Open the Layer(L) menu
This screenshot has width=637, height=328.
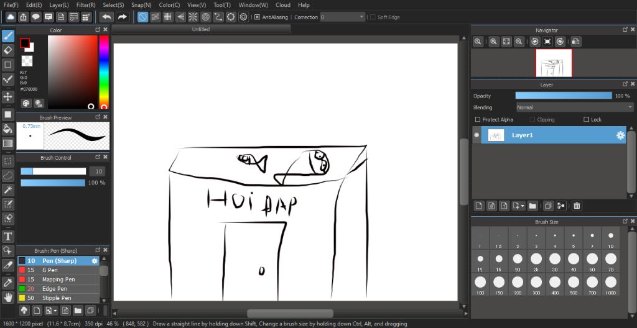coord(59,5)
